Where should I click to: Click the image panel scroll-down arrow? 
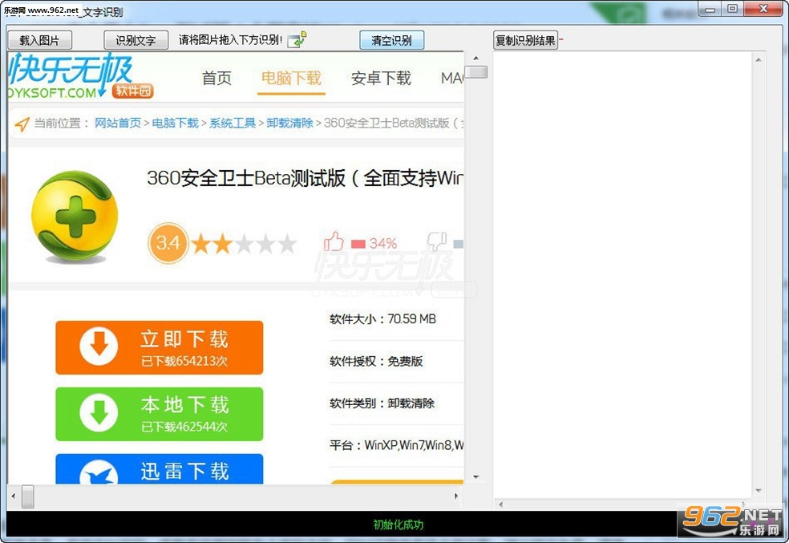pyautogui.click(x=476, y=476)
